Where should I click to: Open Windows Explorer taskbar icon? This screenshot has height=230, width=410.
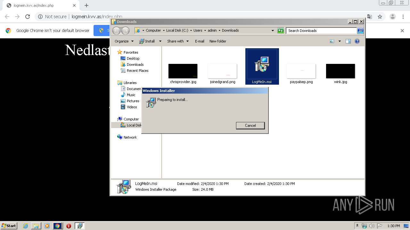click(x=36, y=226)
